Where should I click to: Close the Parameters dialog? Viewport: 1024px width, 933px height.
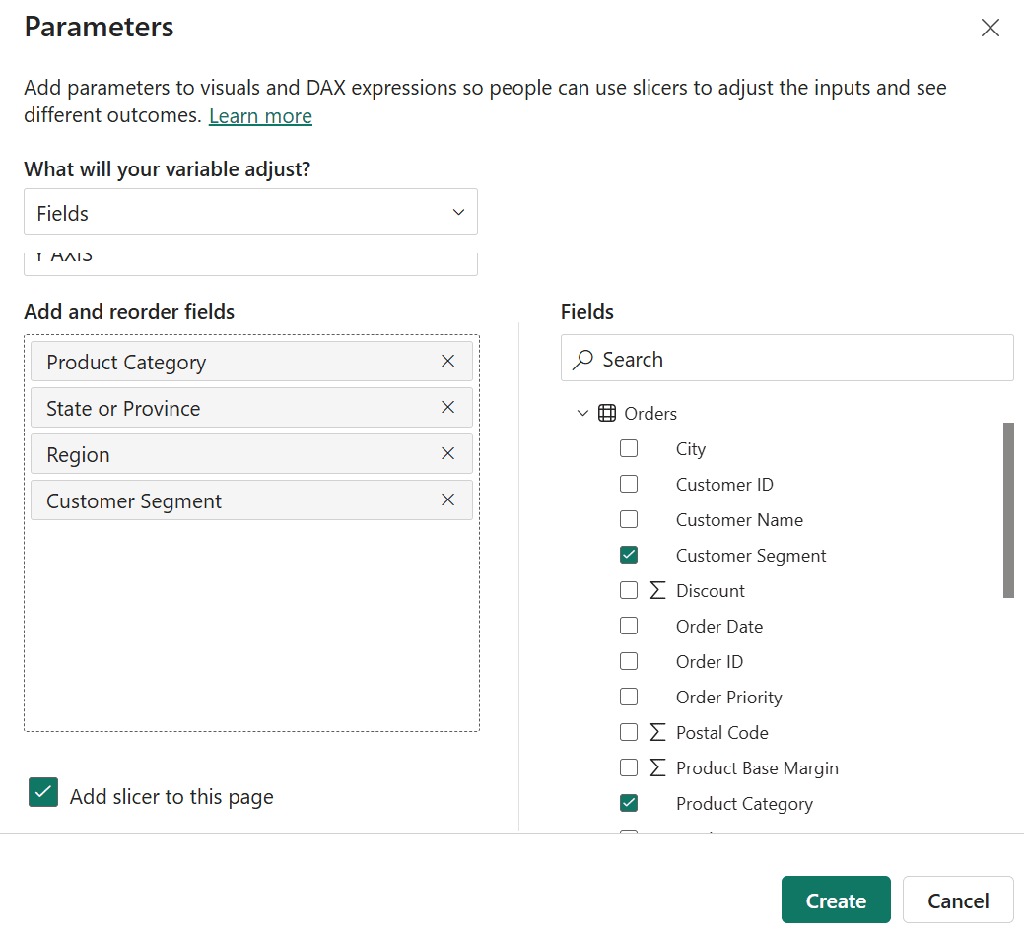coord(990,28)
